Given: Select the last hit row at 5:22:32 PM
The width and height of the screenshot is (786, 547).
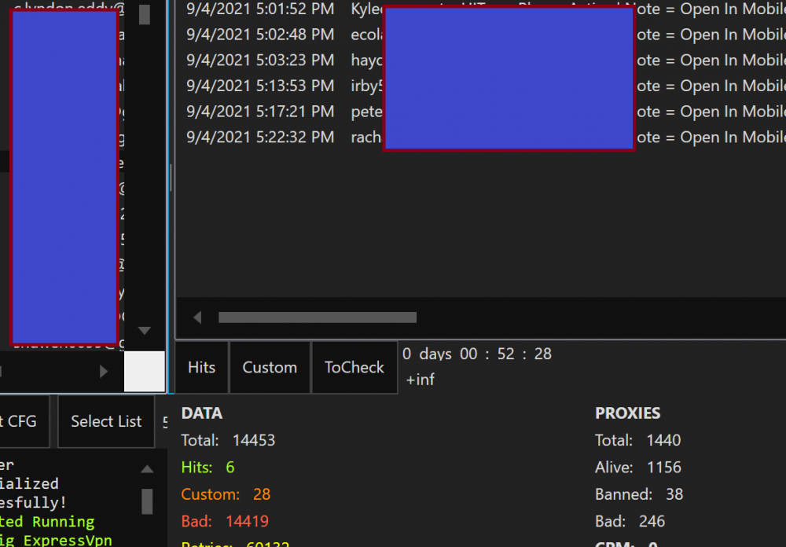Looking at the screenshot, I should [x=260, y=137].
